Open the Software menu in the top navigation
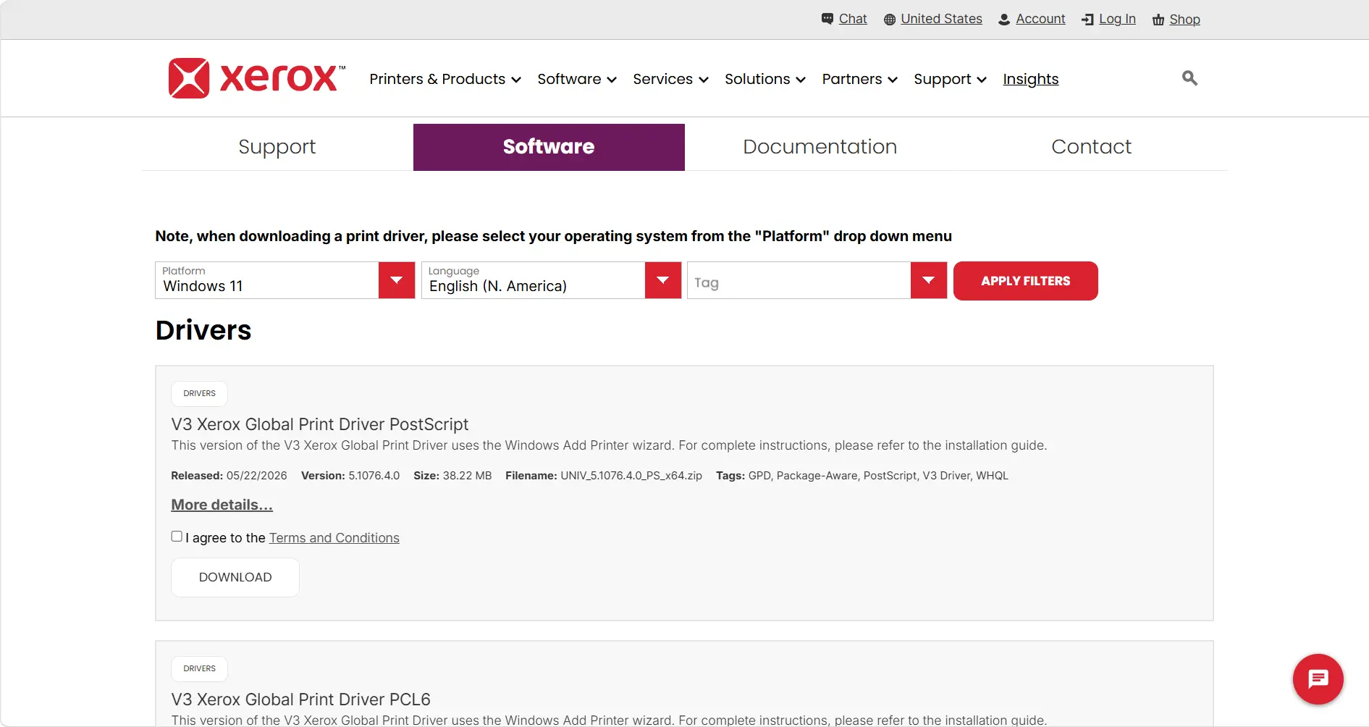 coord(577,79)
